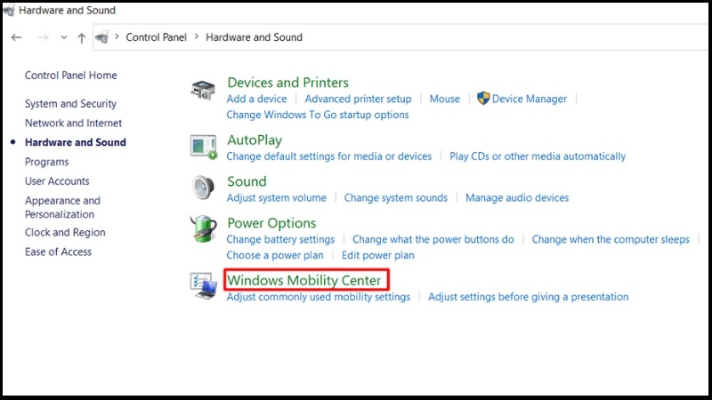Open System and Security category
Viewport: 712px width, 400px height.
[x=70, y=104]
